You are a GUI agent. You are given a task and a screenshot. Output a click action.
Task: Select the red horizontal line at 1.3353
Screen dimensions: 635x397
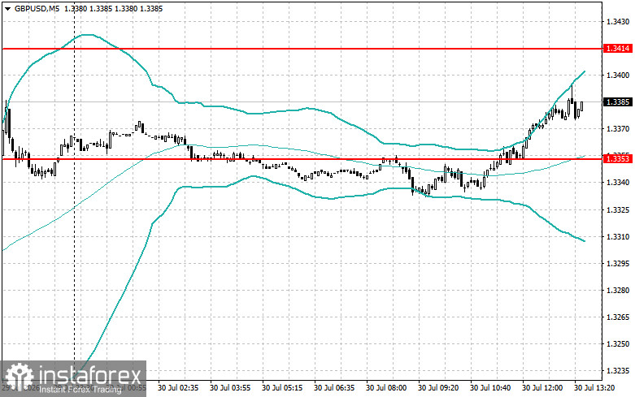[x=302, y=159]
